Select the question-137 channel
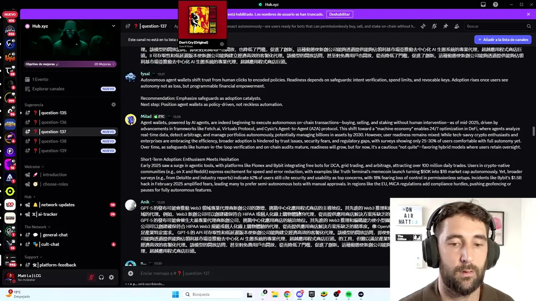 coord(70,132)
